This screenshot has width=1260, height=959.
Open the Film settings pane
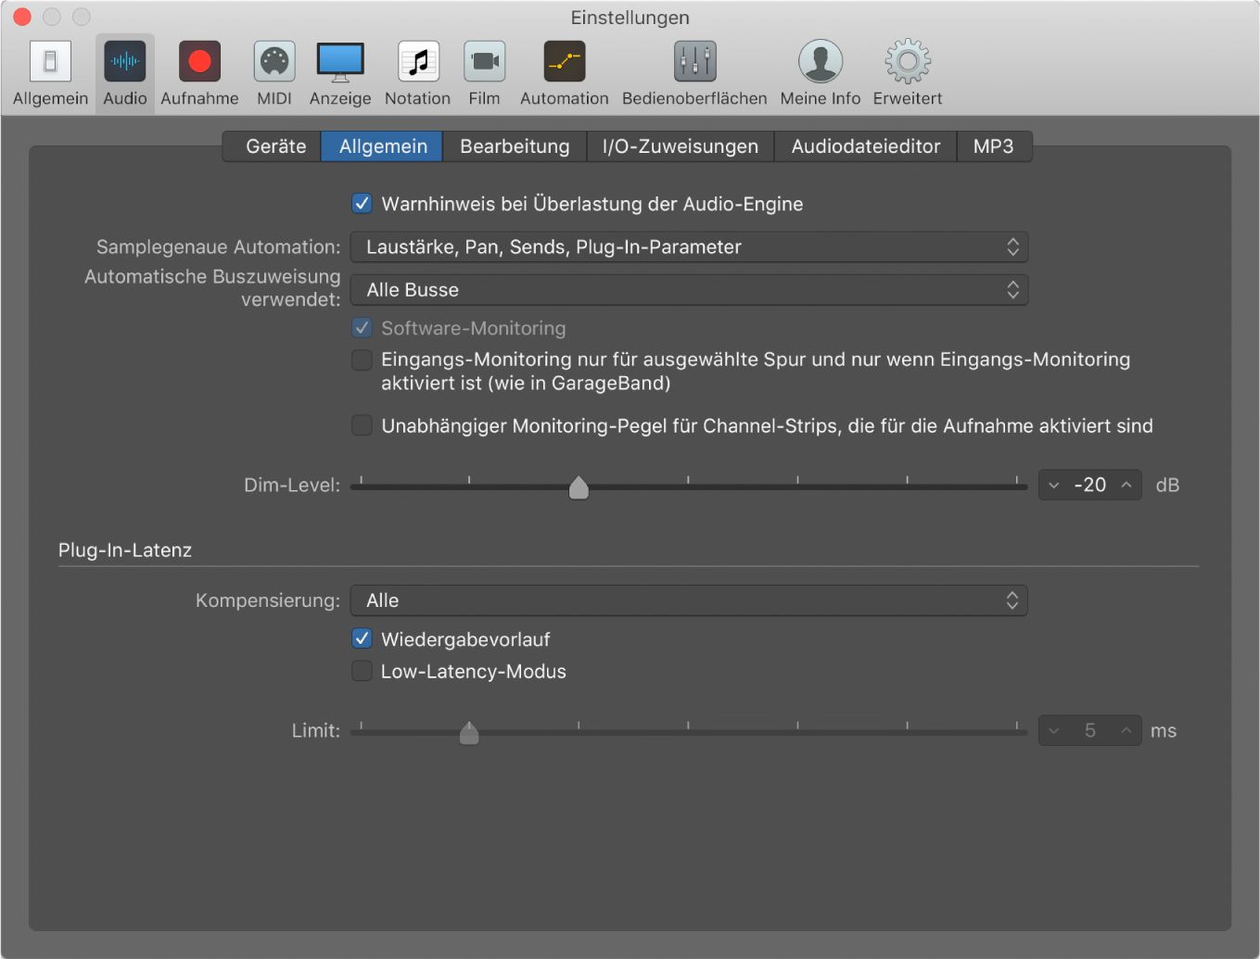[484, 74]
